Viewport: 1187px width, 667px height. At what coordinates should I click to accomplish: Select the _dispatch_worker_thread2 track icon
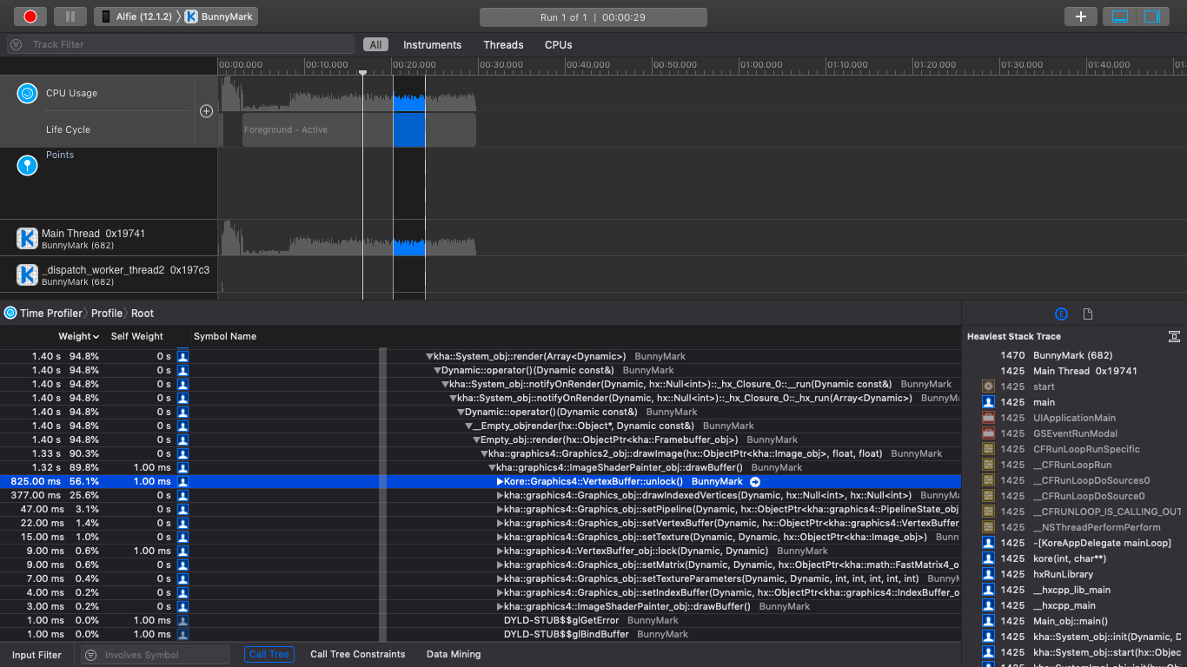28,274
